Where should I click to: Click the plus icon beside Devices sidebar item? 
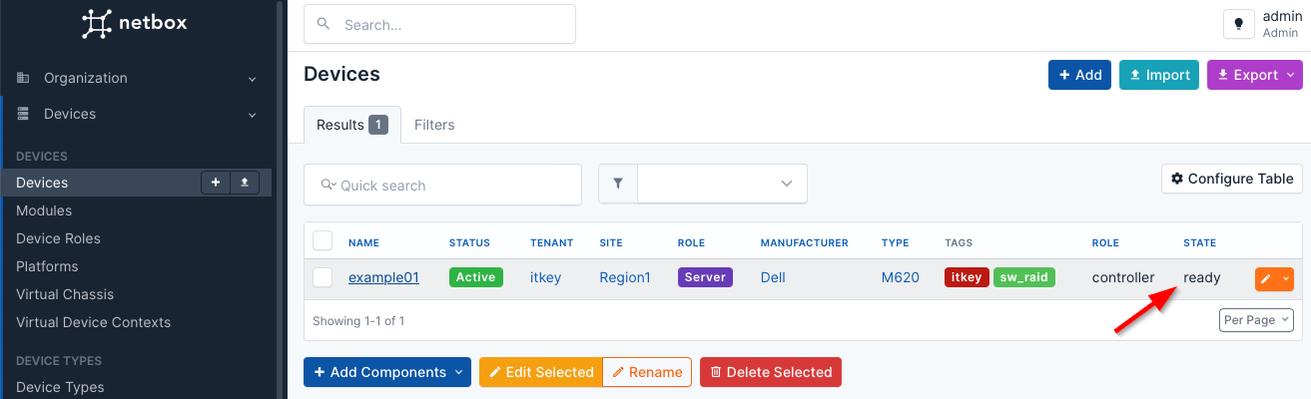pyautogui.click(x=216, y=183)
